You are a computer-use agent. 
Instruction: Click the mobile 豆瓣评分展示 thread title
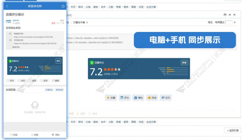click(x=15, y=15)
